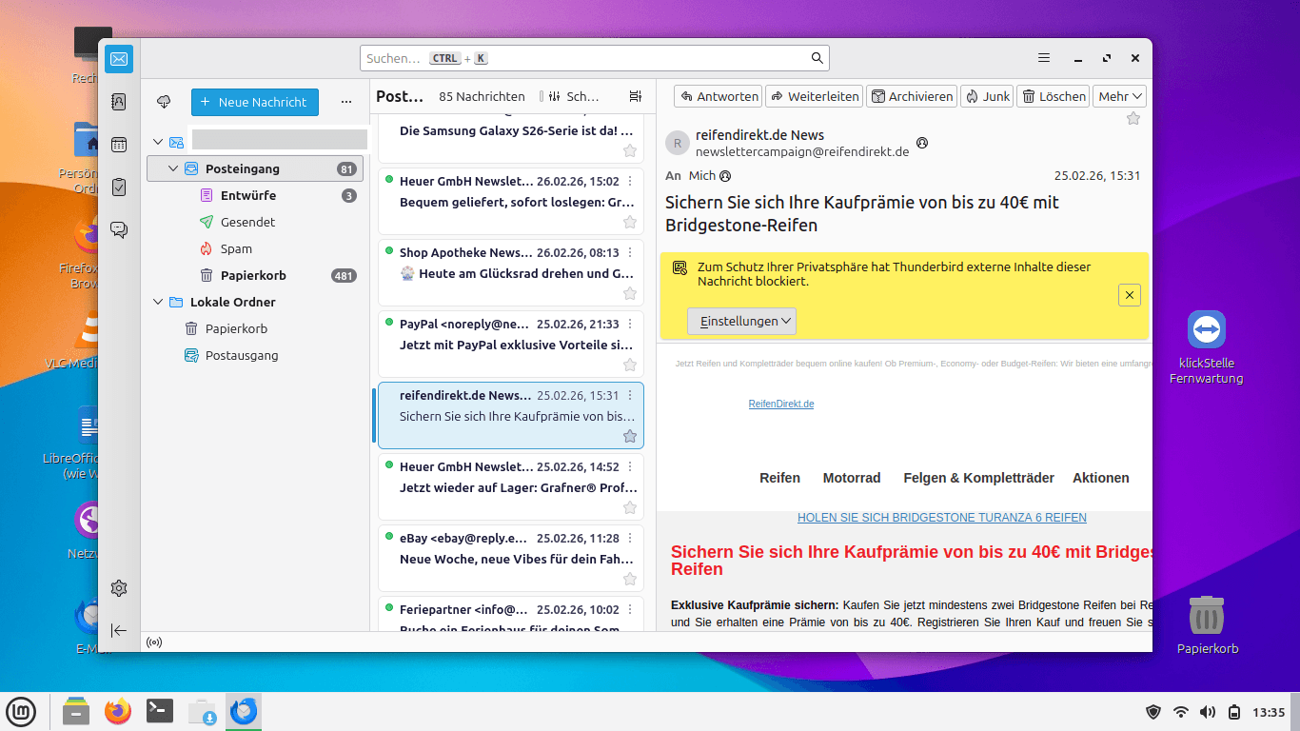1300x731 pixels.
Task: Toggle star on reifendirekt.de message
Action: coord(629,436)
